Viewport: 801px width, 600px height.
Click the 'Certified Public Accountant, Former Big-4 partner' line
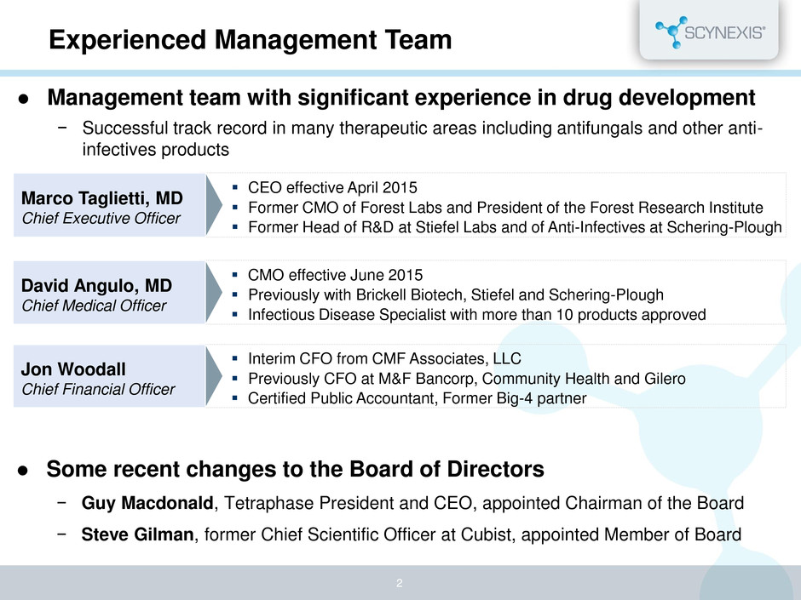click(x=416, y=397)
